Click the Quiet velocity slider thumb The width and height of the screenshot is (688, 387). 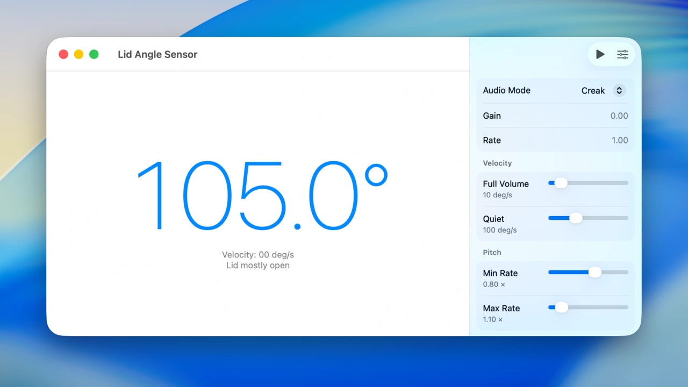pyautogui.click(x=576, y=218)
